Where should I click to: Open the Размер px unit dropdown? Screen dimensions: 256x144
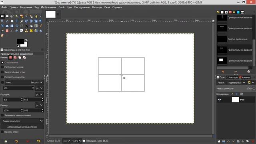click(39, 105)
